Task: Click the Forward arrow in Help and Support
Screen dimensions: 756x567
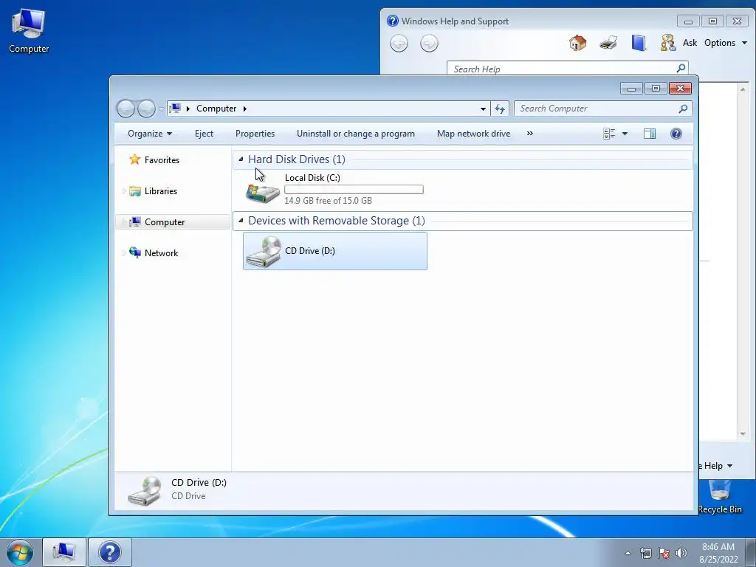Action: (429, 44)
